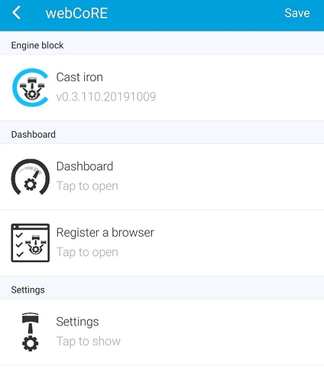
Task: Tap 'Tap to open' under Register a browser
Action: tap(87, 252)
